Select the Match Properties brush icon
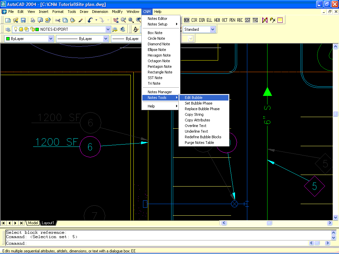Image resolution: width=339 pixels, height=254 pixels. (80, 20)
